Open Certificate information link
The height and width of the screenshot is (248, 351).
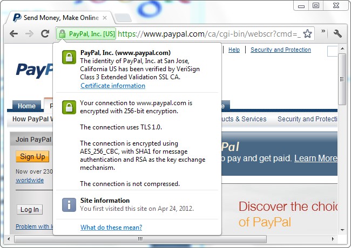[113, 86]
